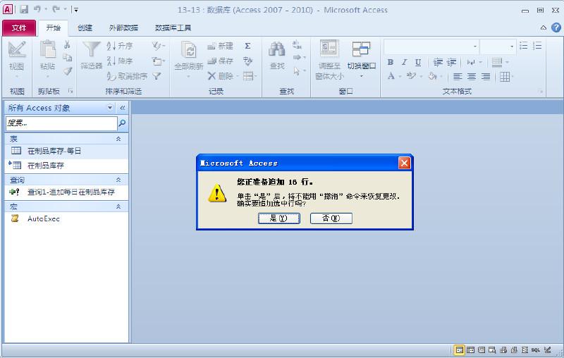
Task: Click the search box in navigation pane
Action: [x=61, y=123]
